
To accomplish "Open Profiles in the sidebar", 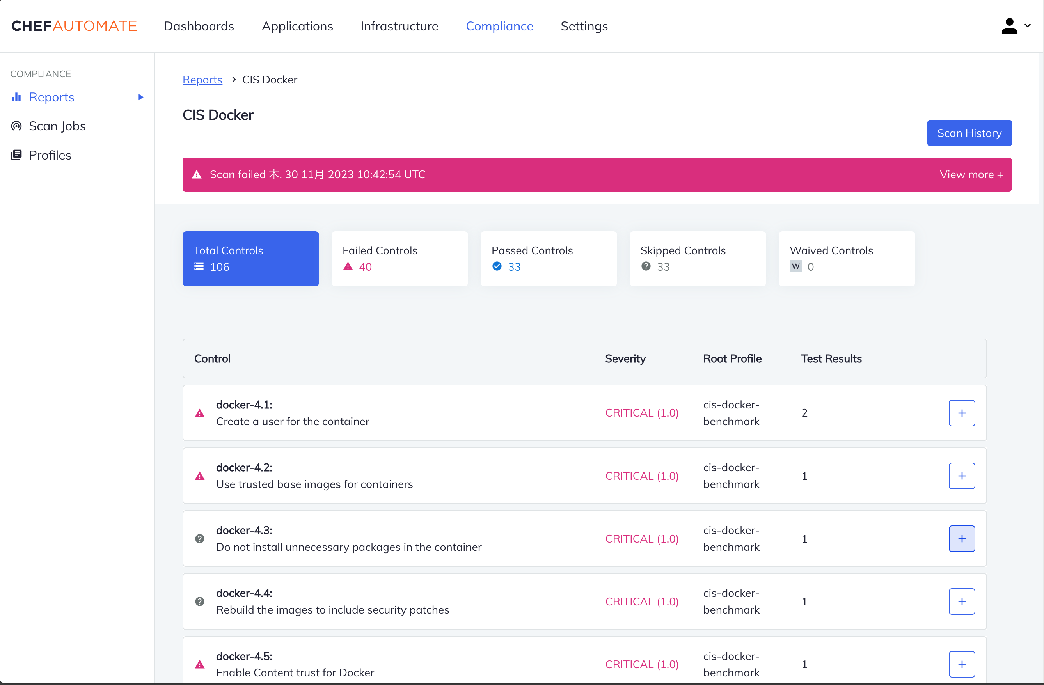I will coord(50,155).
